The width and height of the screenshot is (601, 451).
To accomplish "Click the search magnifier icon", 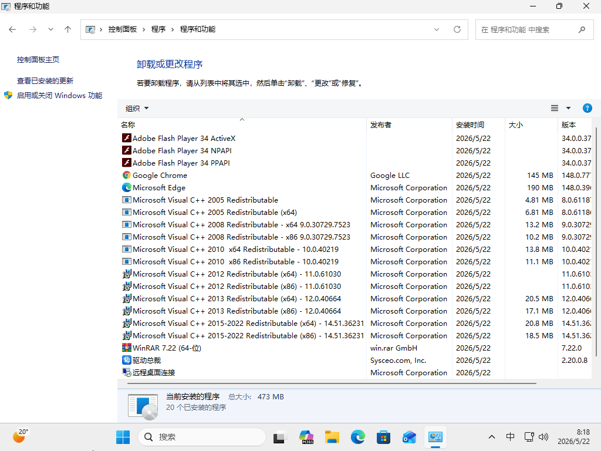I will coord(582,29).
